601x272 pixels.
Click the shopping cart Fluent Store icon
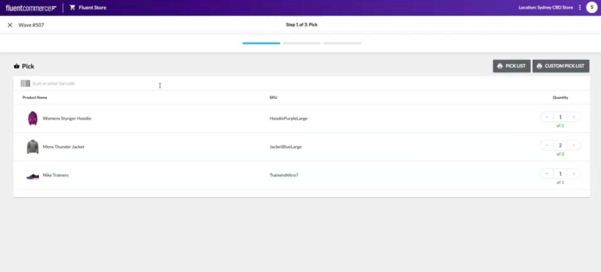click(72, 8)
